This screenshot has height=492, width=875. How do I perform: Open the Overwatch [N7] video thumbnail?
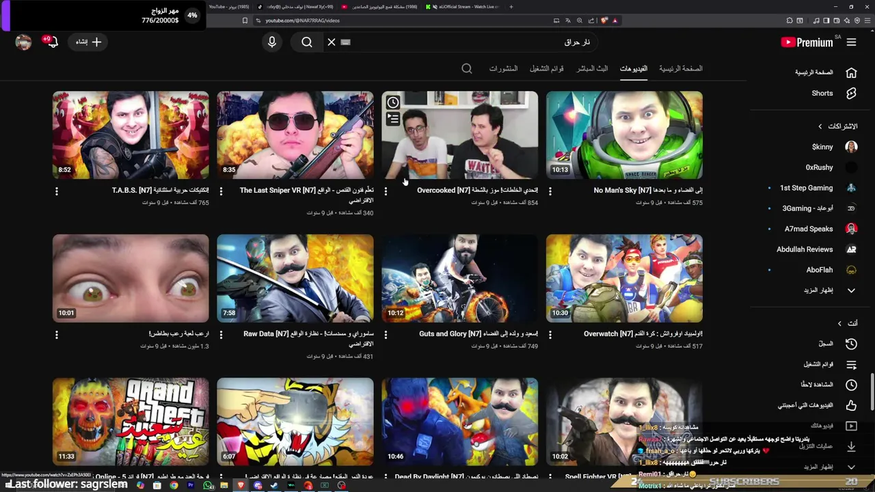point(624,279)
